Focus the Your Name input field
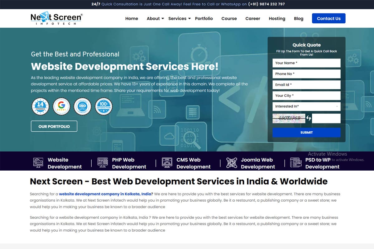Viewport: 374px width, 249px height. tap(306, 63)
